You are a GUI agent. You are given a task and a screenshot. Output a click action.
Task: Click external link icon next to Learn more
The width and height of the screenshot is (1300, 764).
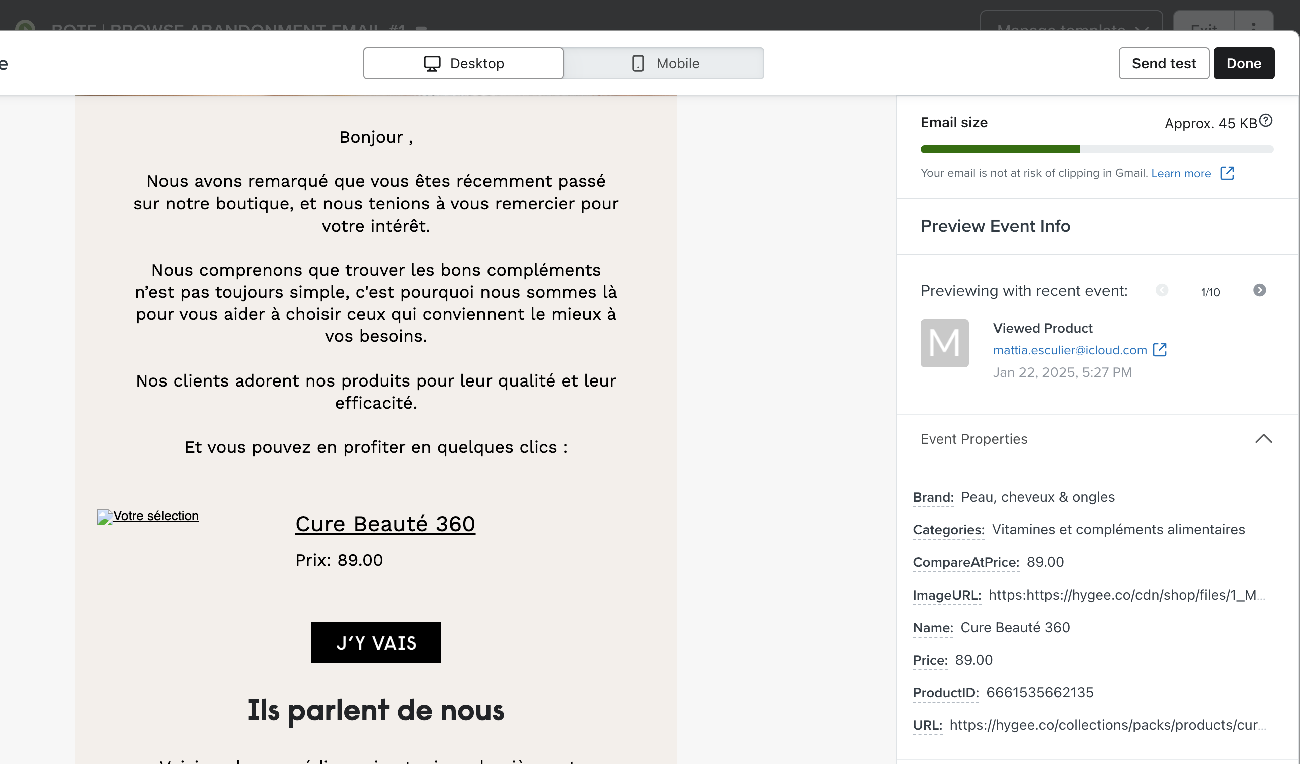1227,173
